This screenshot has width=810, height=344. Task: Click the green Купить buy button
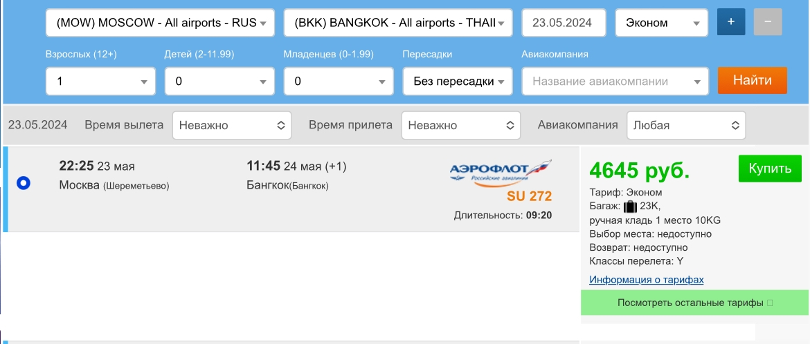[x=771, y=169]
